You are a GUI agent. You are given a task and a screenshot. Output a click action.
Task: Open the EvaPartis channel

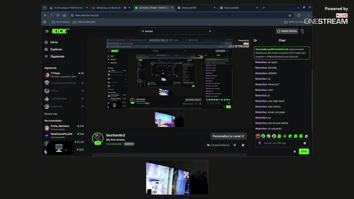click(x=64, y=106)
